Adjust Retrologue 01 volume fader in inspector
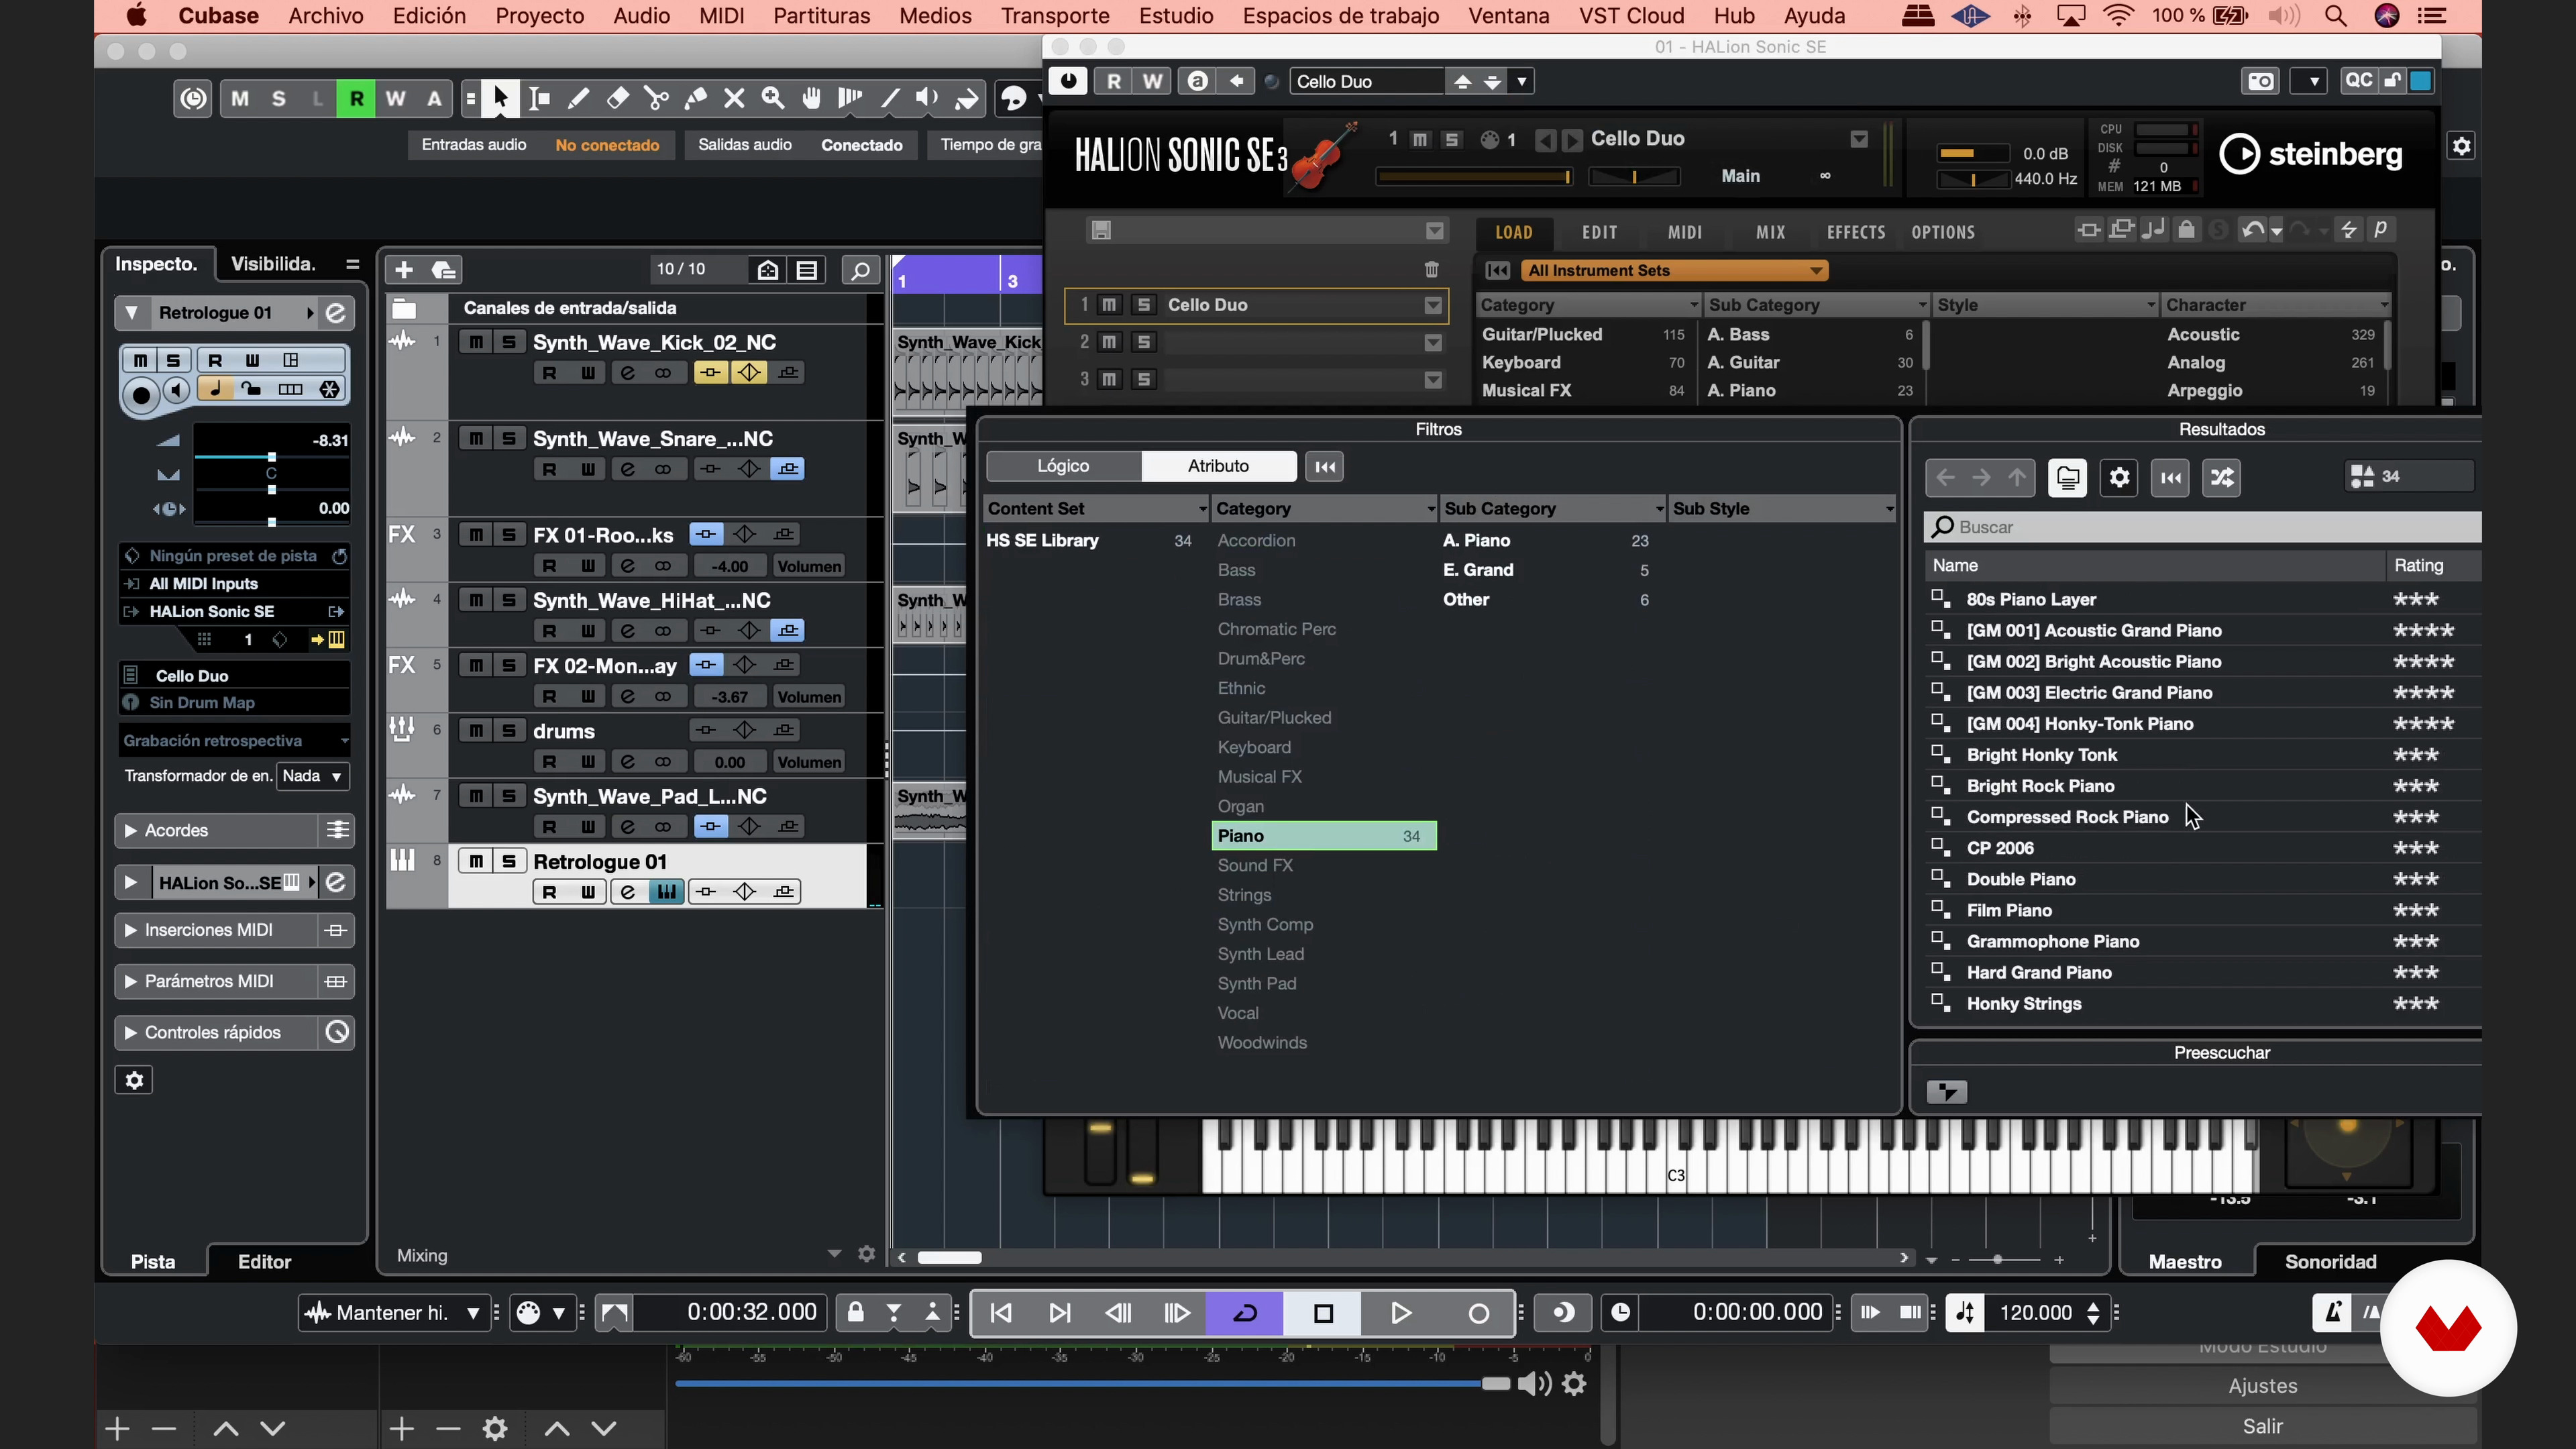2576x1449 pixels. click(x=271, y=457)
